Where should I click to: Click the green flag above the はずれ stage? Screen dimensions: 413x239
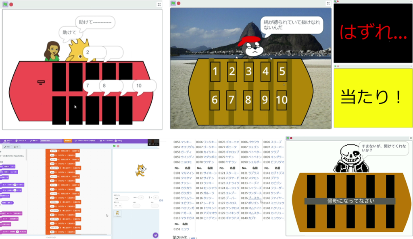point(335,2)
